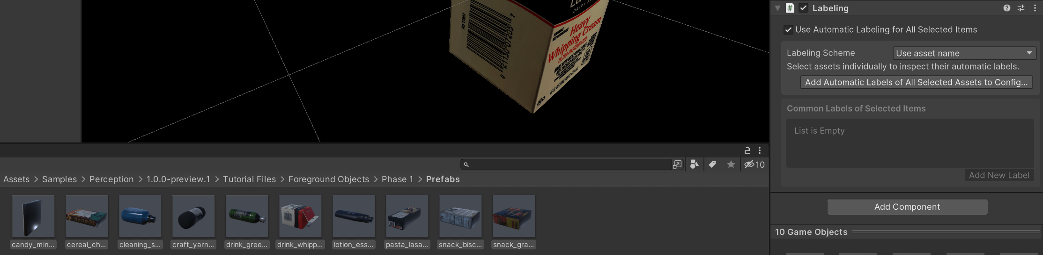Expand breadcrumb arrow after Perception

(140, 179)
